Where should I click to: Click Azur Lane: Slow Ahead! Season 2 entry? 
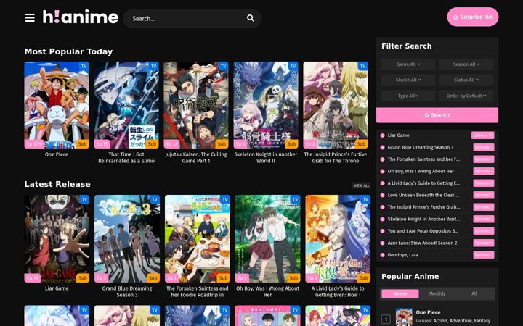coord(422,243)
